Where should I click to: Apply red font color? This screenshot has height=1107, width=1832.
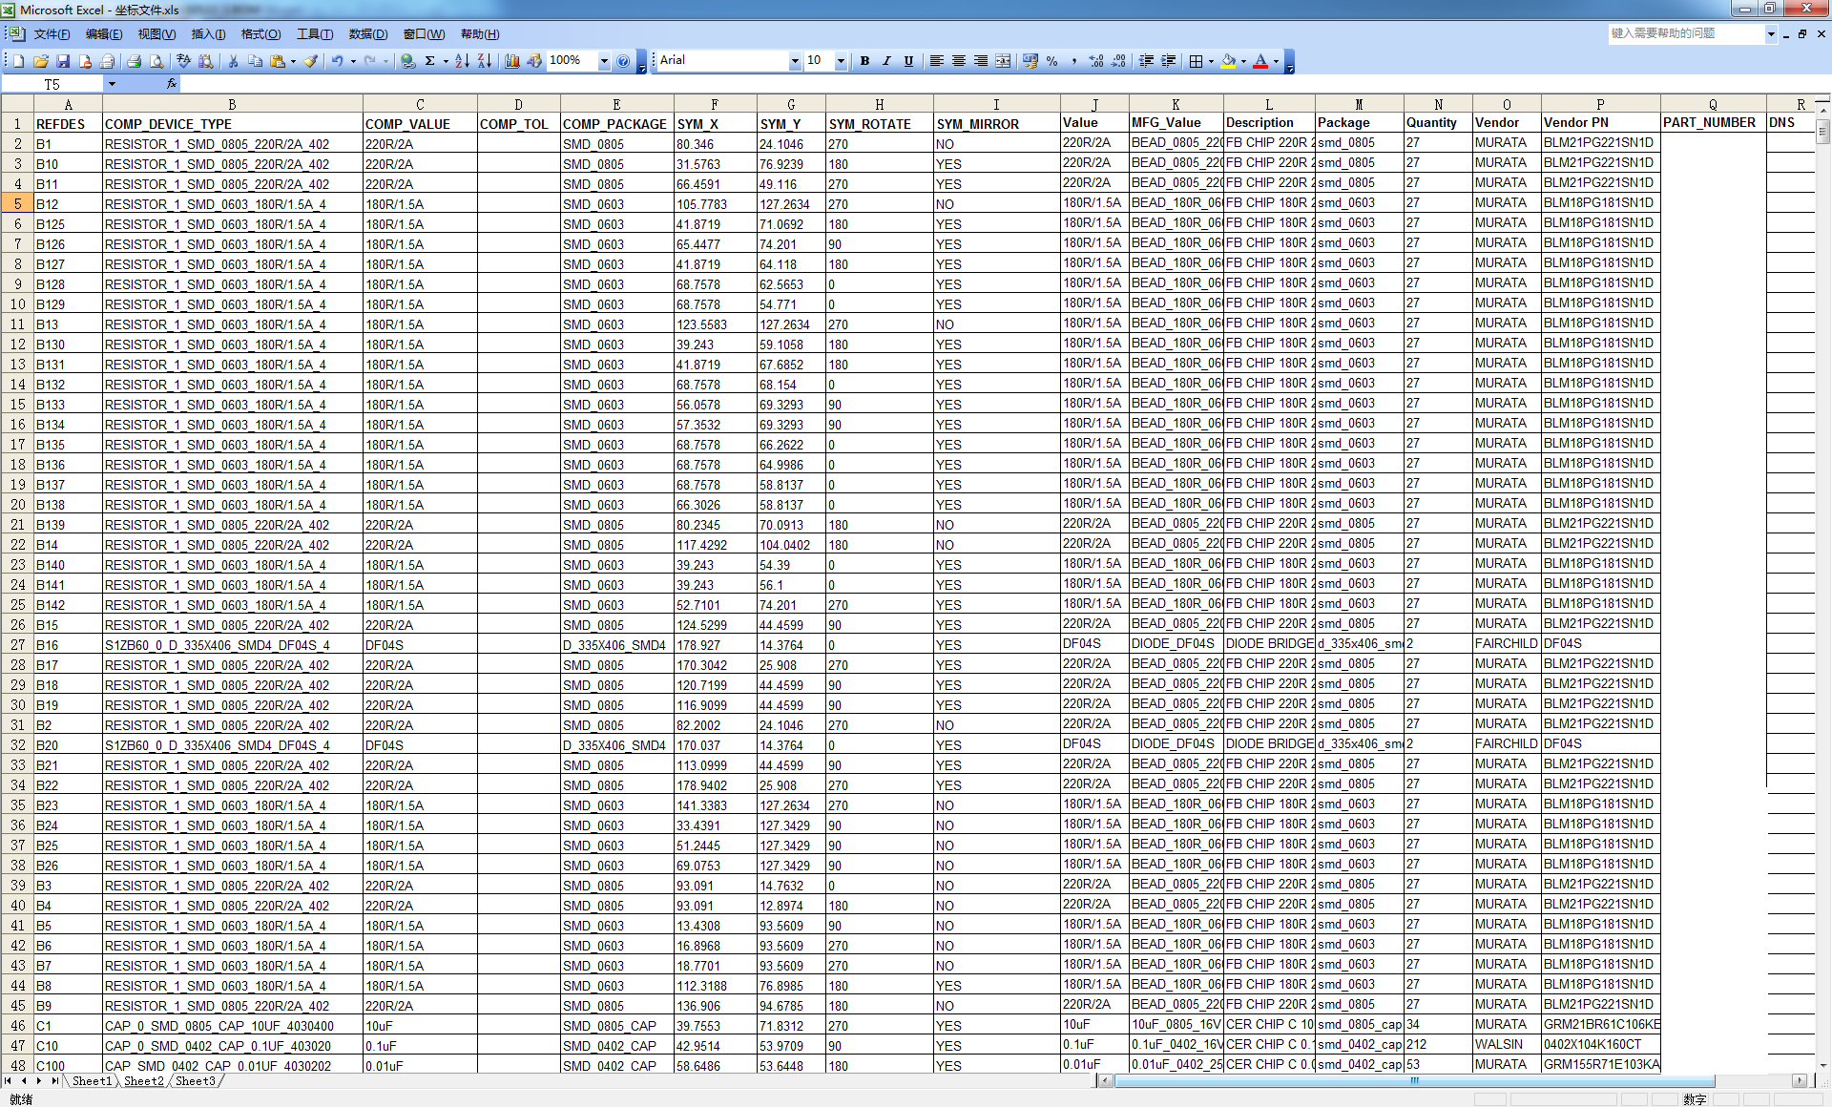1260,61
